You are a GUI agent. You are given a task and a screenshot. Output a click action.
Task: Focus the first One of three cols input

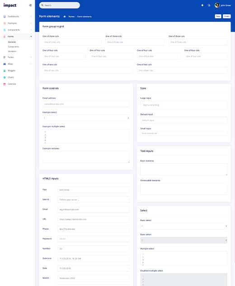point(72,42)
